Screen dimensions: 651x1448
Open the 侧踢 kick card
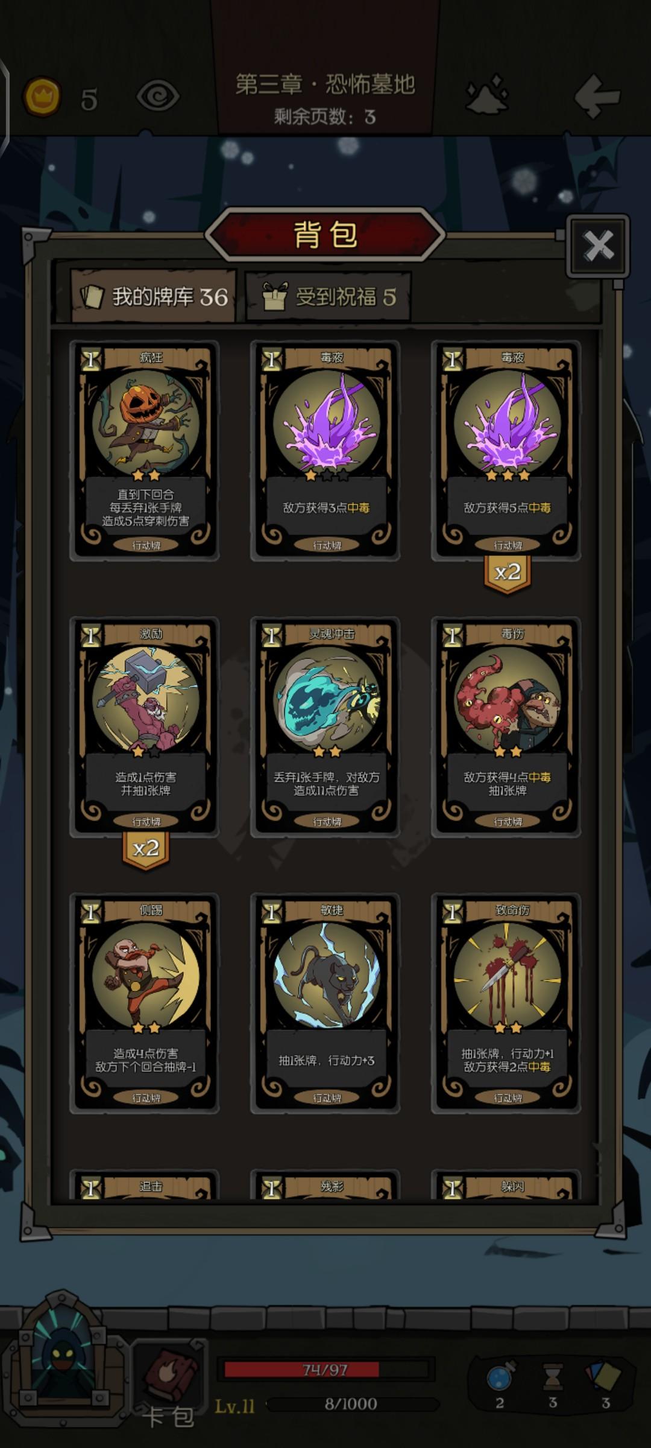[x=145, y=1003]
